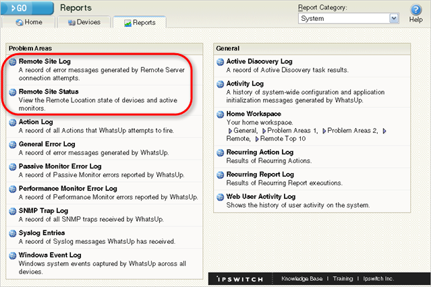Open the Training footer link
The image size is (431, 287).
click(x=343, y=279)
